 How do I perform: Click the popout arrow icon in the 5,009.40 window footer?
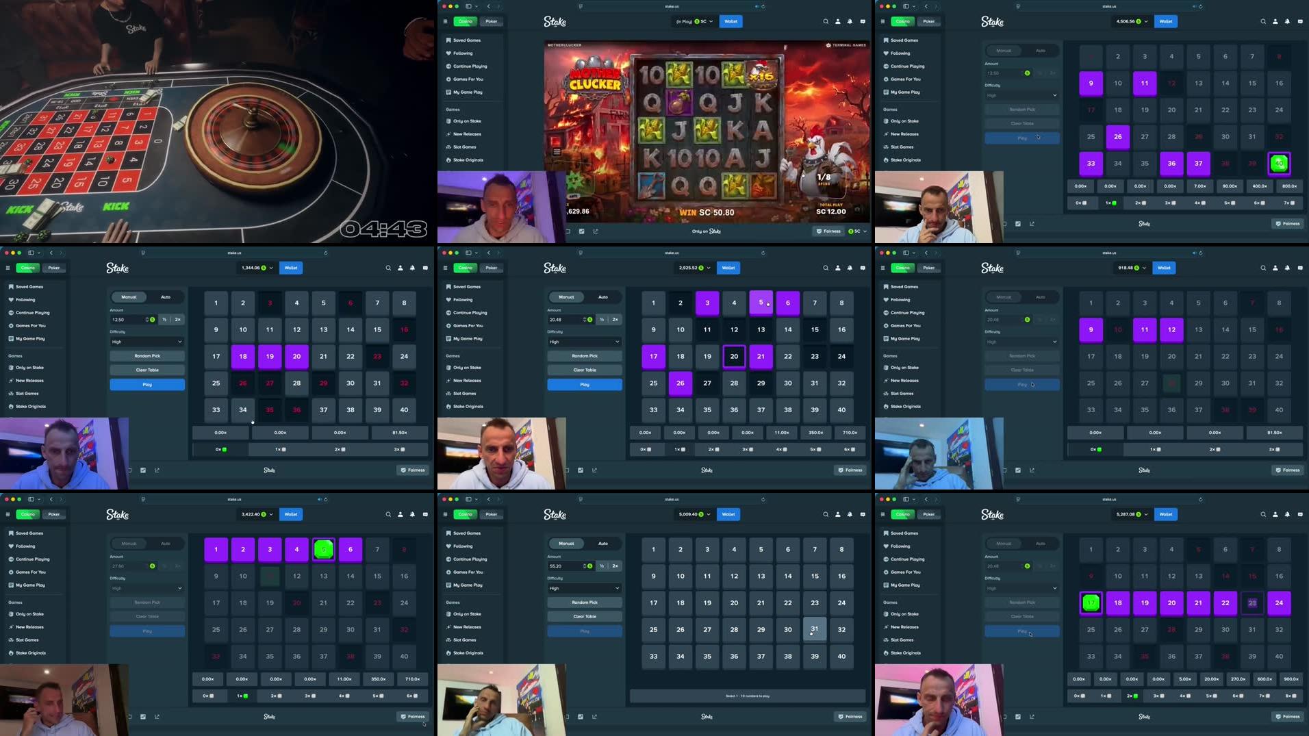click(594, 717)
